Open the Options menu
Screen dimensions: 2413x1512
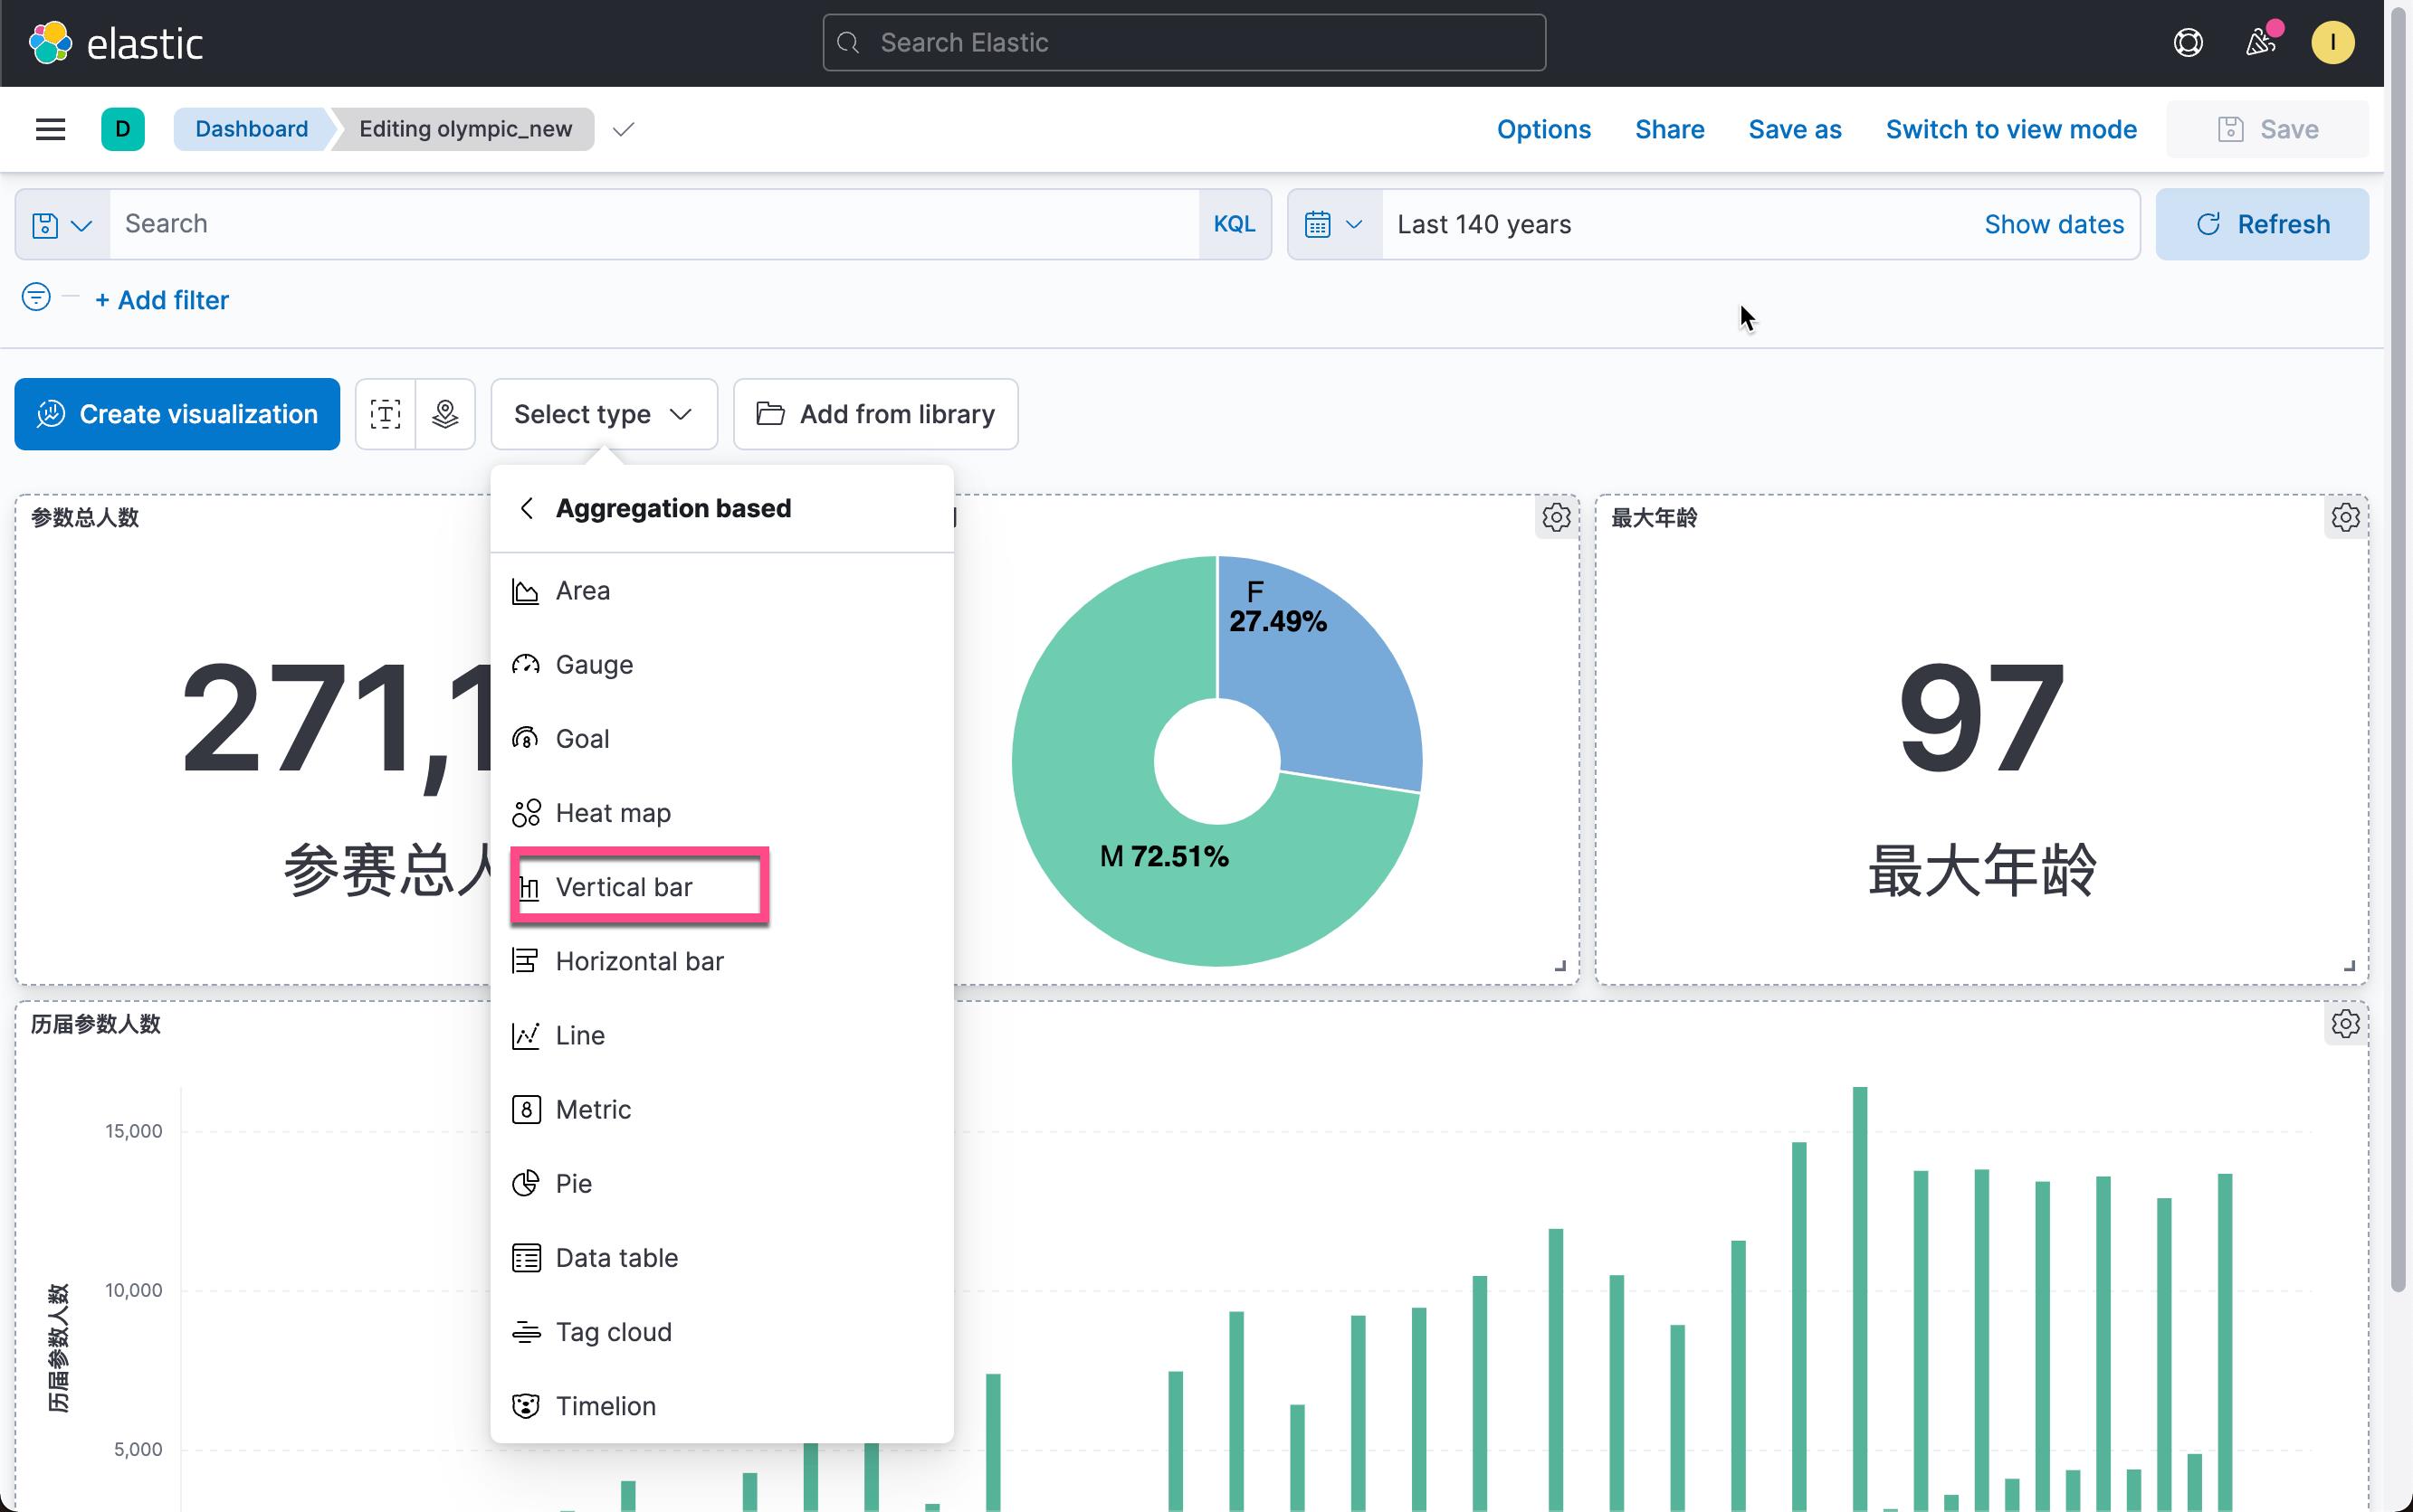(x=1543, y=129)
